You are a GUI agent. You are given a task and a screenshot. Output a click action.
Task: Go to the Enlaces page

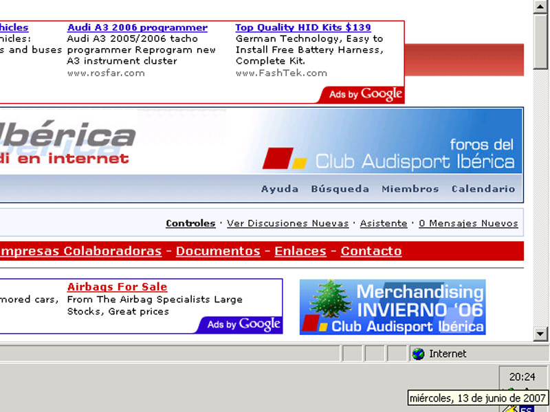point(300,251)
